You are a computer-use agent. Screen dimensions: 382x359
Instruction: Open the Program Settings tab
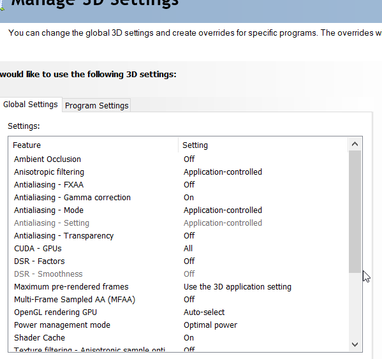coord(96,106)
